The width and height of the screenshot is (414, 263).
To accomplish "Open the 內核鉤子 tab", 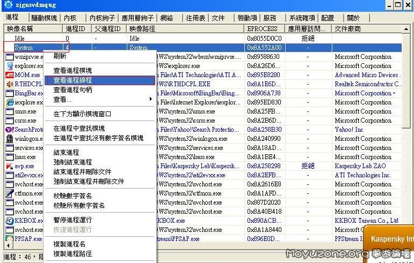I will click(102, 18).
